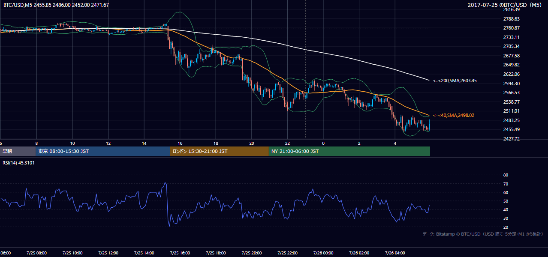This screenshot has width=548, height=257.
Task: Click price axis value 2622.06
Action: pos(511,74)
